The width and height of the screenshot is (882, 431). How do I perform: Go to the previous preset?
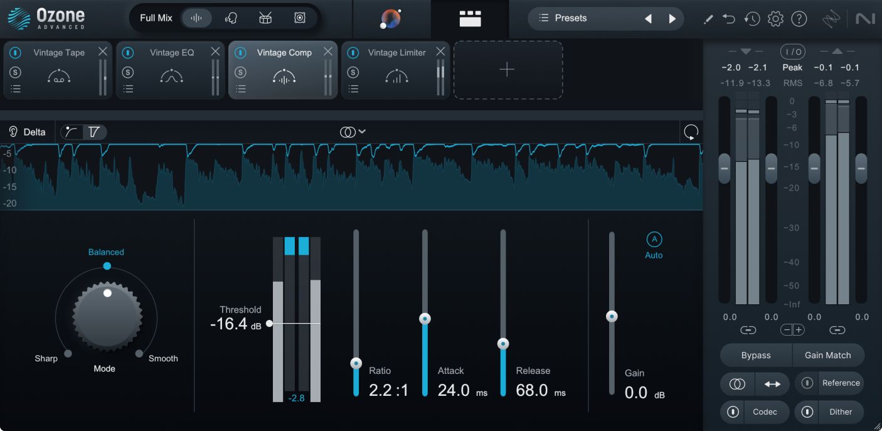point(648,19)
